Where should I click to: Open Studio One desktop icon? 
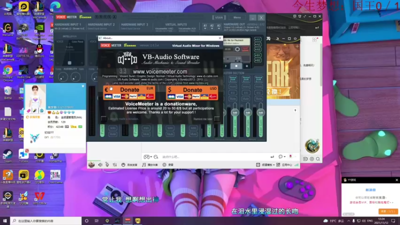pos(23,73)
